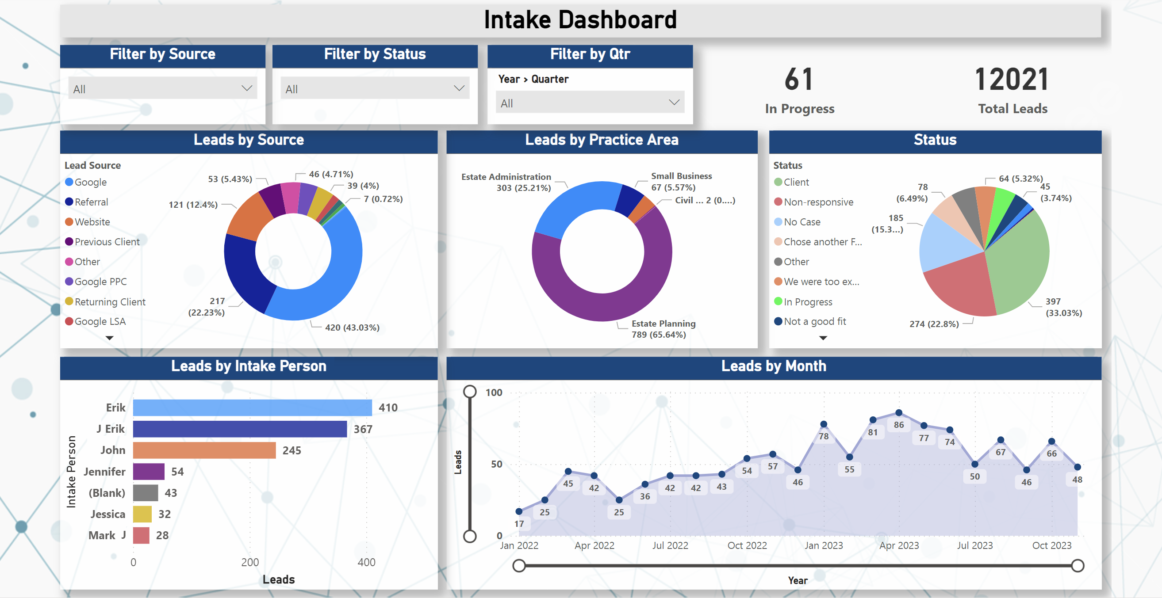Select the Client status legend dot
The height and width of the screenshot is (598, 1162).
778,182
